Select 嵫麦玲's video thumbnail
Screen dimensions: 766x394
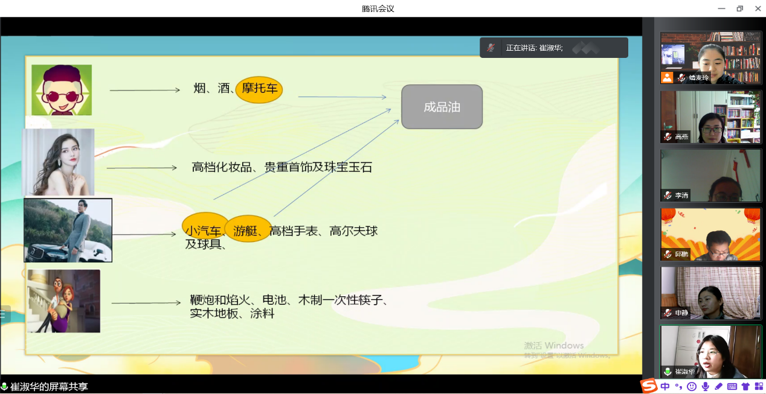[710, 57]
